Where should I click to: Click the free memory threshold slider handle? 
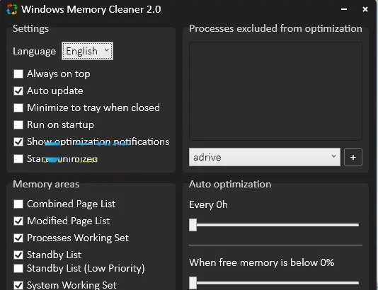point(193,283)
